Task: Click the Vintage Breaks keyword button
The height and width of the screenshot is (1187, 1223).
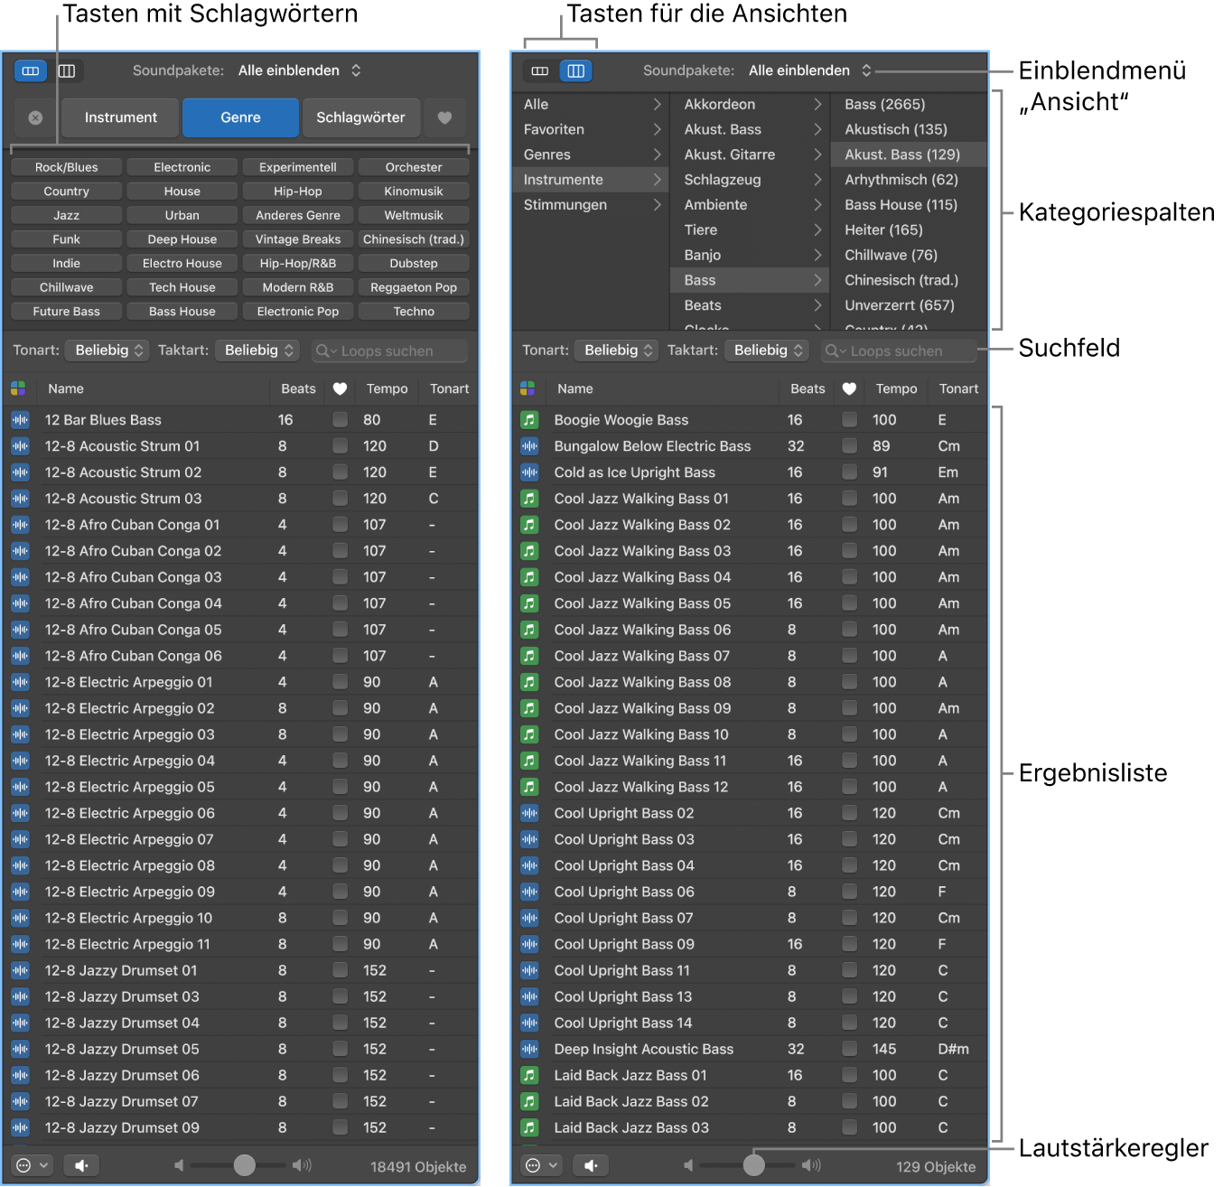Action: pyautogui.click(x=298, y=239)
